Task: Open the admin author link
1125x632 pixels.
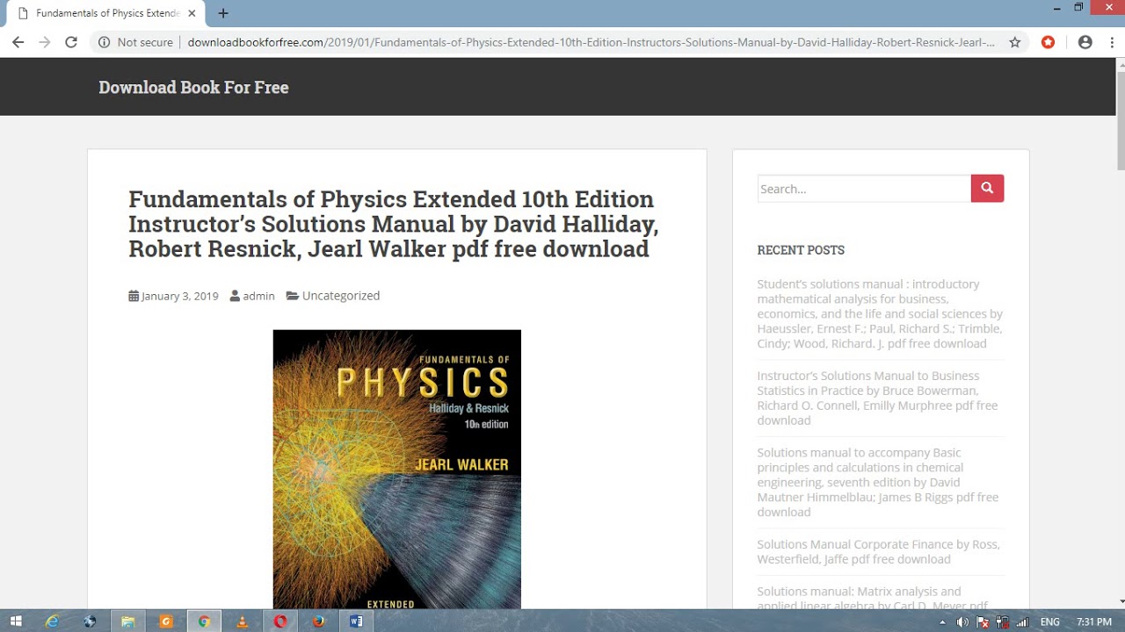Action: point(258,296)
